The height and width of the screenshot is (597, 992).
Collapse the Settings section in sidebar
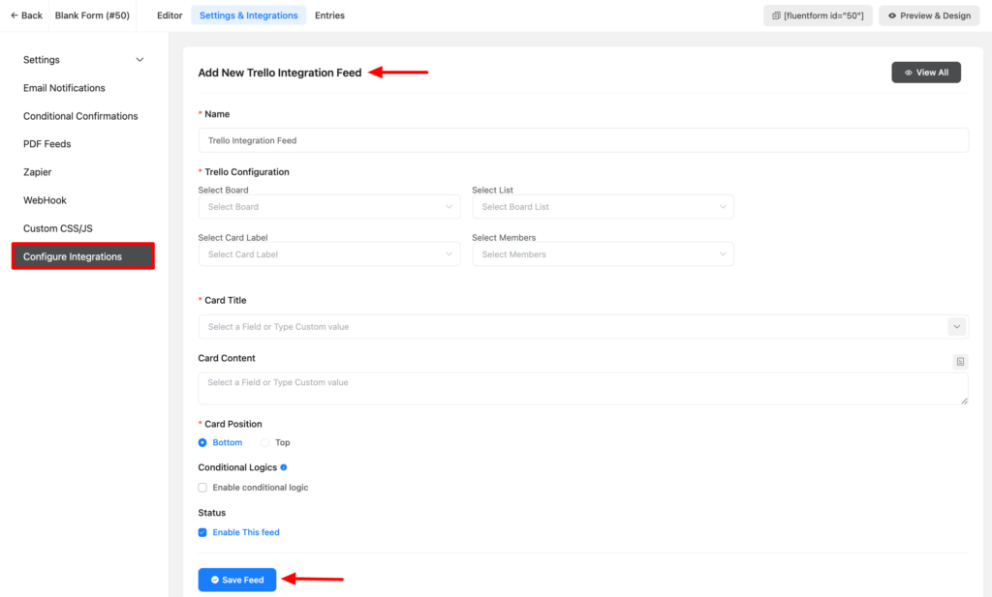(x=139, y=59)
